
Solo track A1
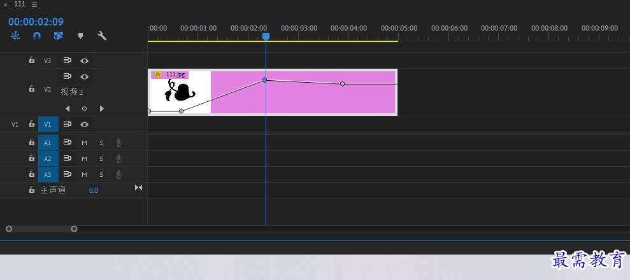tap(102, 143)
